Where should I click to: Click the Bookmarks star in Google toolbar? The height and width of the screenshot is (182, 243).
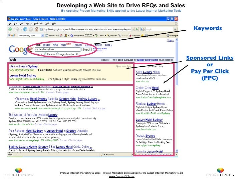[x=71, y=36]
